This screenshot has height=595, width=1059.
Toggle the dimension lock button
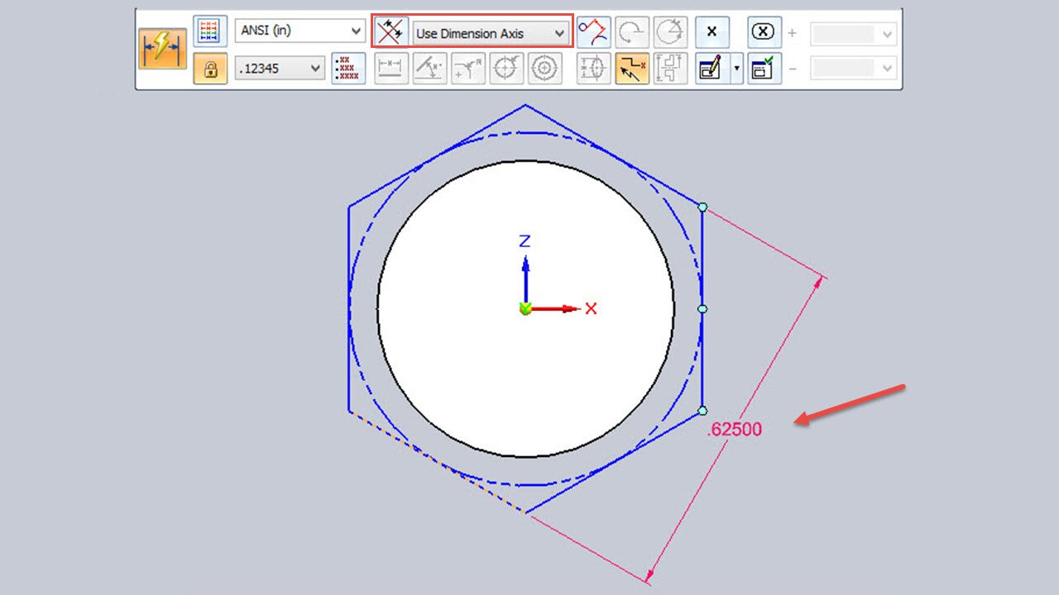pos(209,69)
